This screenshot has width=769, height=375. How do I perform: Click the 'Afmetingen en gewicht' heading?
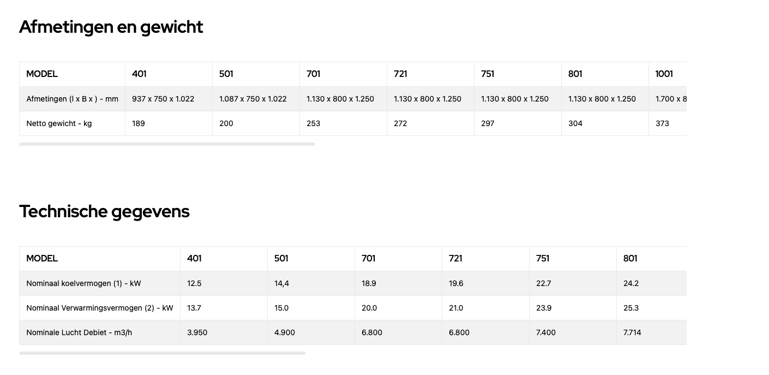[x=111, y=27]
